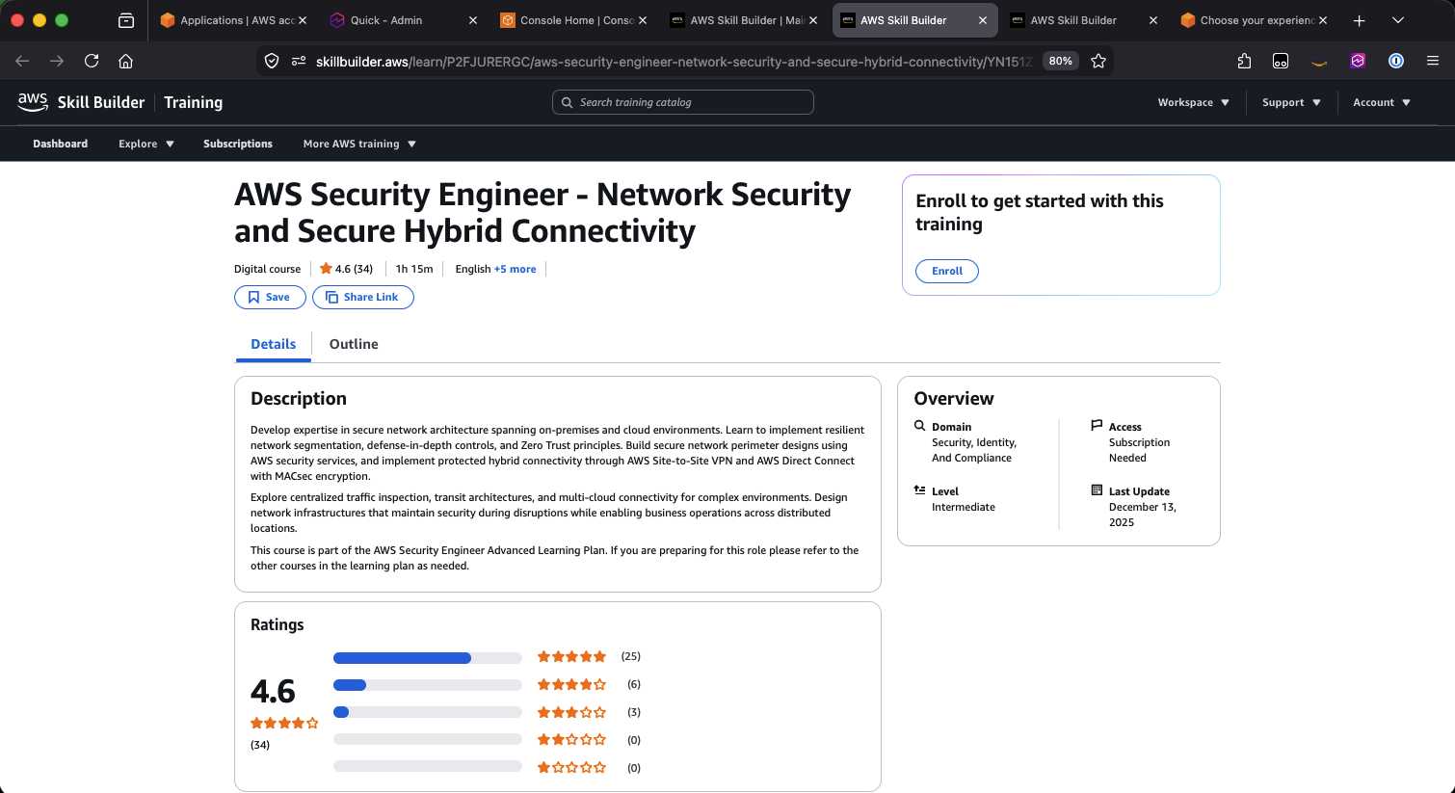Click the Skill Builder header link
Screen dimensions: 1455x793
pos(101,102)
